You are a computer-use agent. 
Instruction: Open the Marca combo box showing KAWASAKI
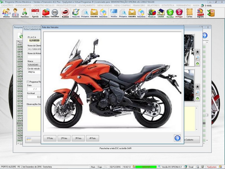pyautogui.click(x=34, y=65)
